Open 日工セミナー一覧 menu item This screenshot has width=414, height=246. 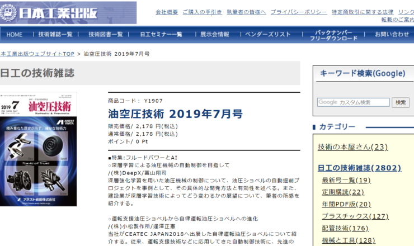[161, 34]
